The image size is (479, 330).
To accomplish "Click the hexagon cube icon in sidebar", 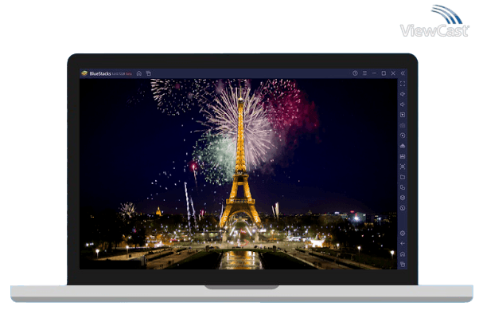I will point(403,198).
